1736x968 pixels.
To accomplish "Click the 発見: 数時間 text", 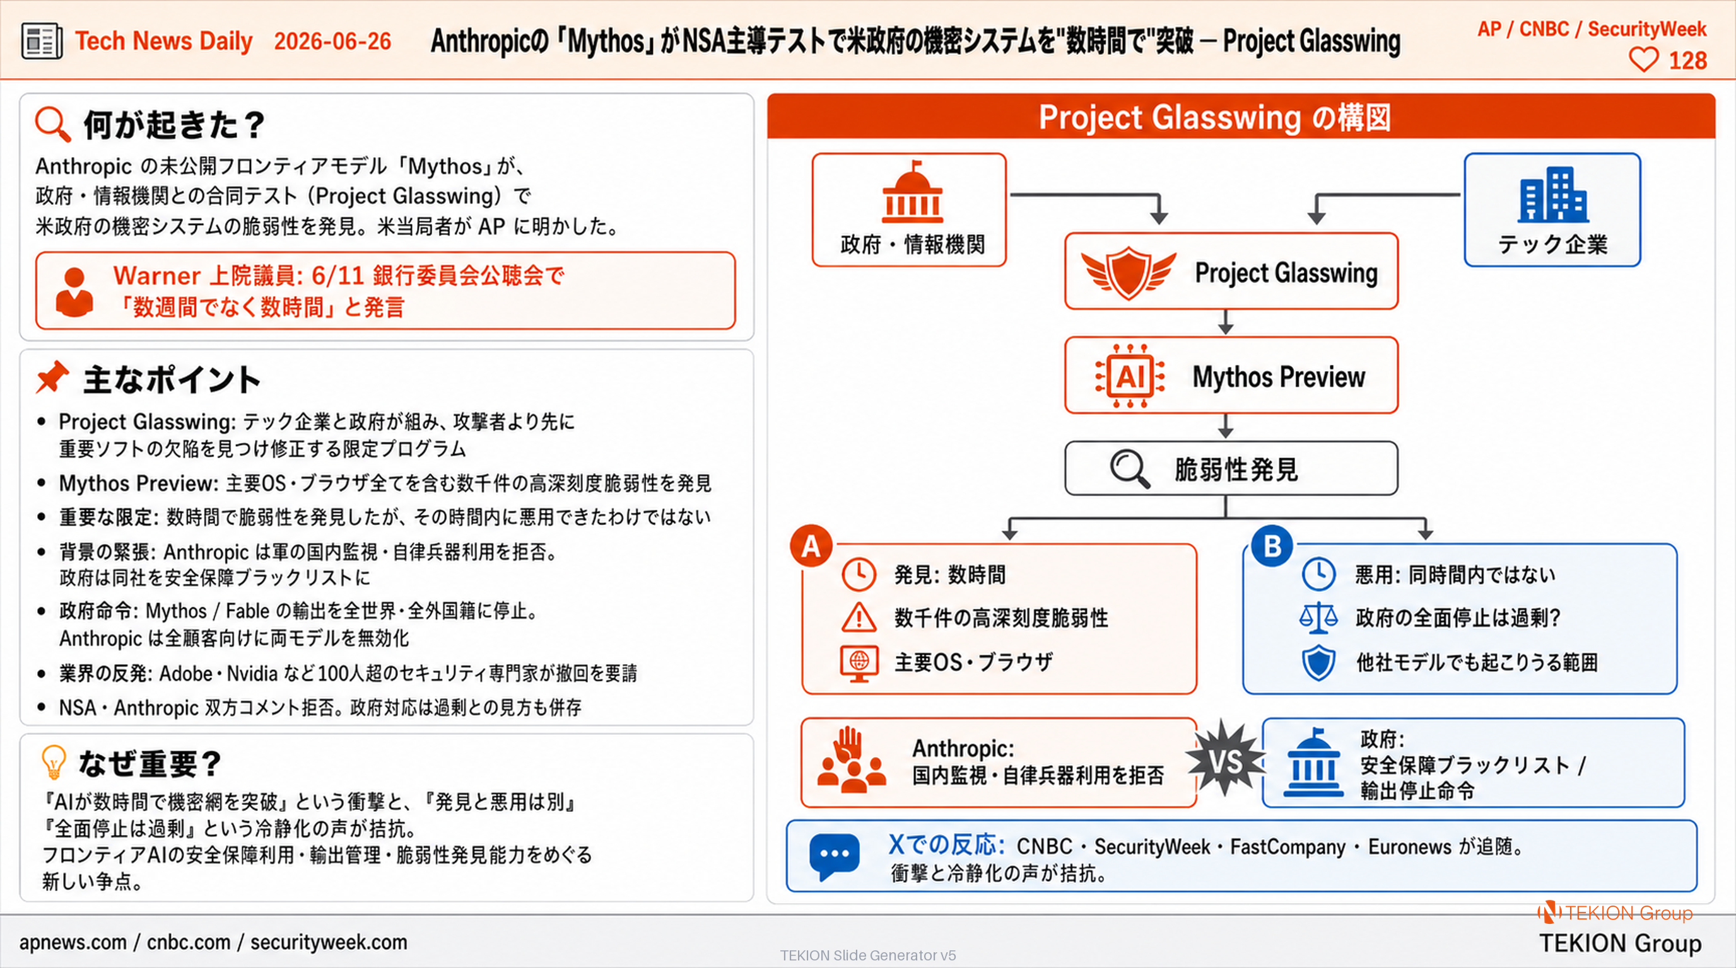I will pos(949,575).
